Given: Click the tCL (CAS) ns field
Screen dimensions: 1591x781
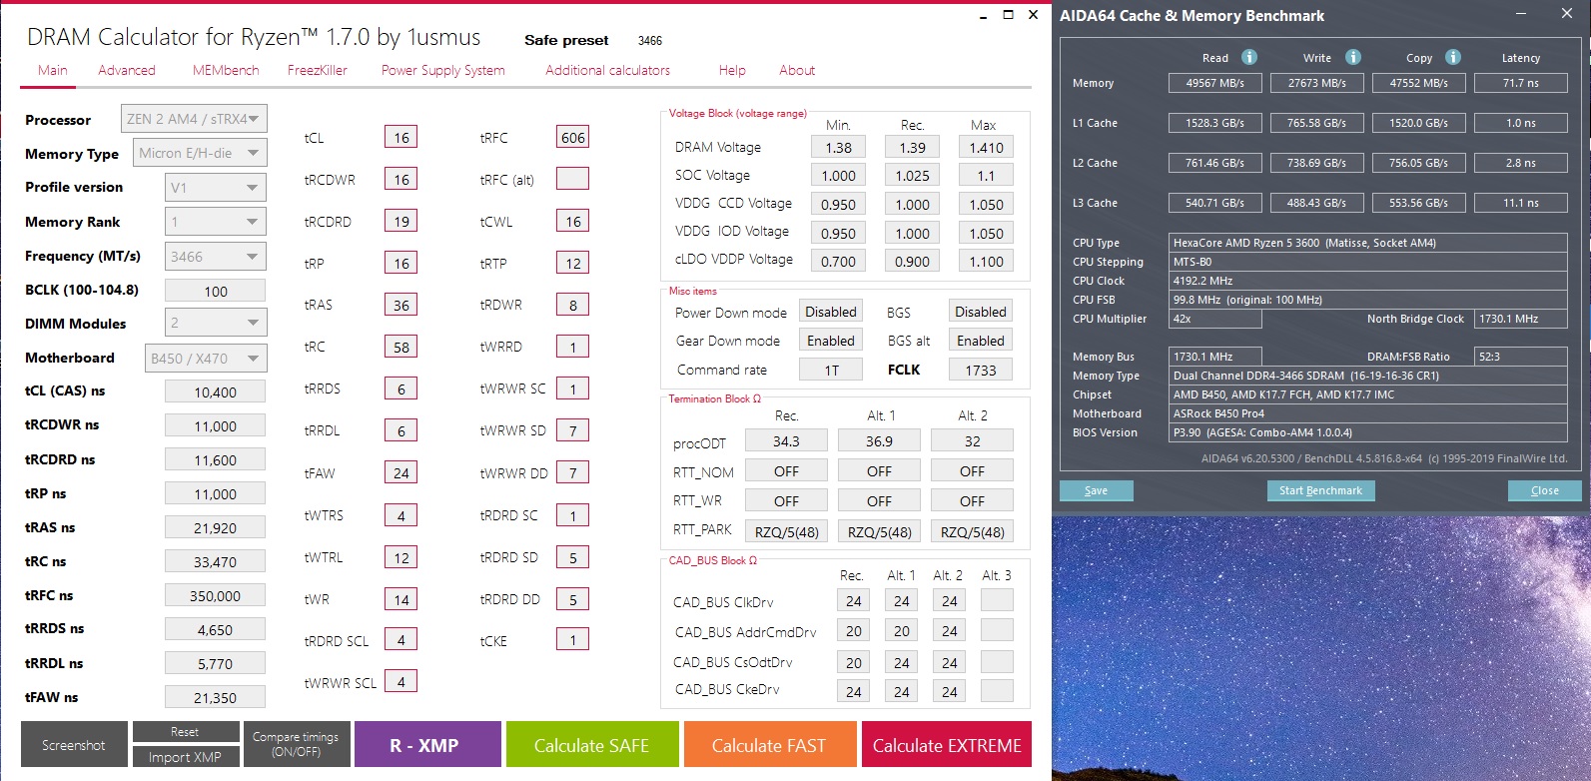Looking at the screenshot, I should coord(215,391).
